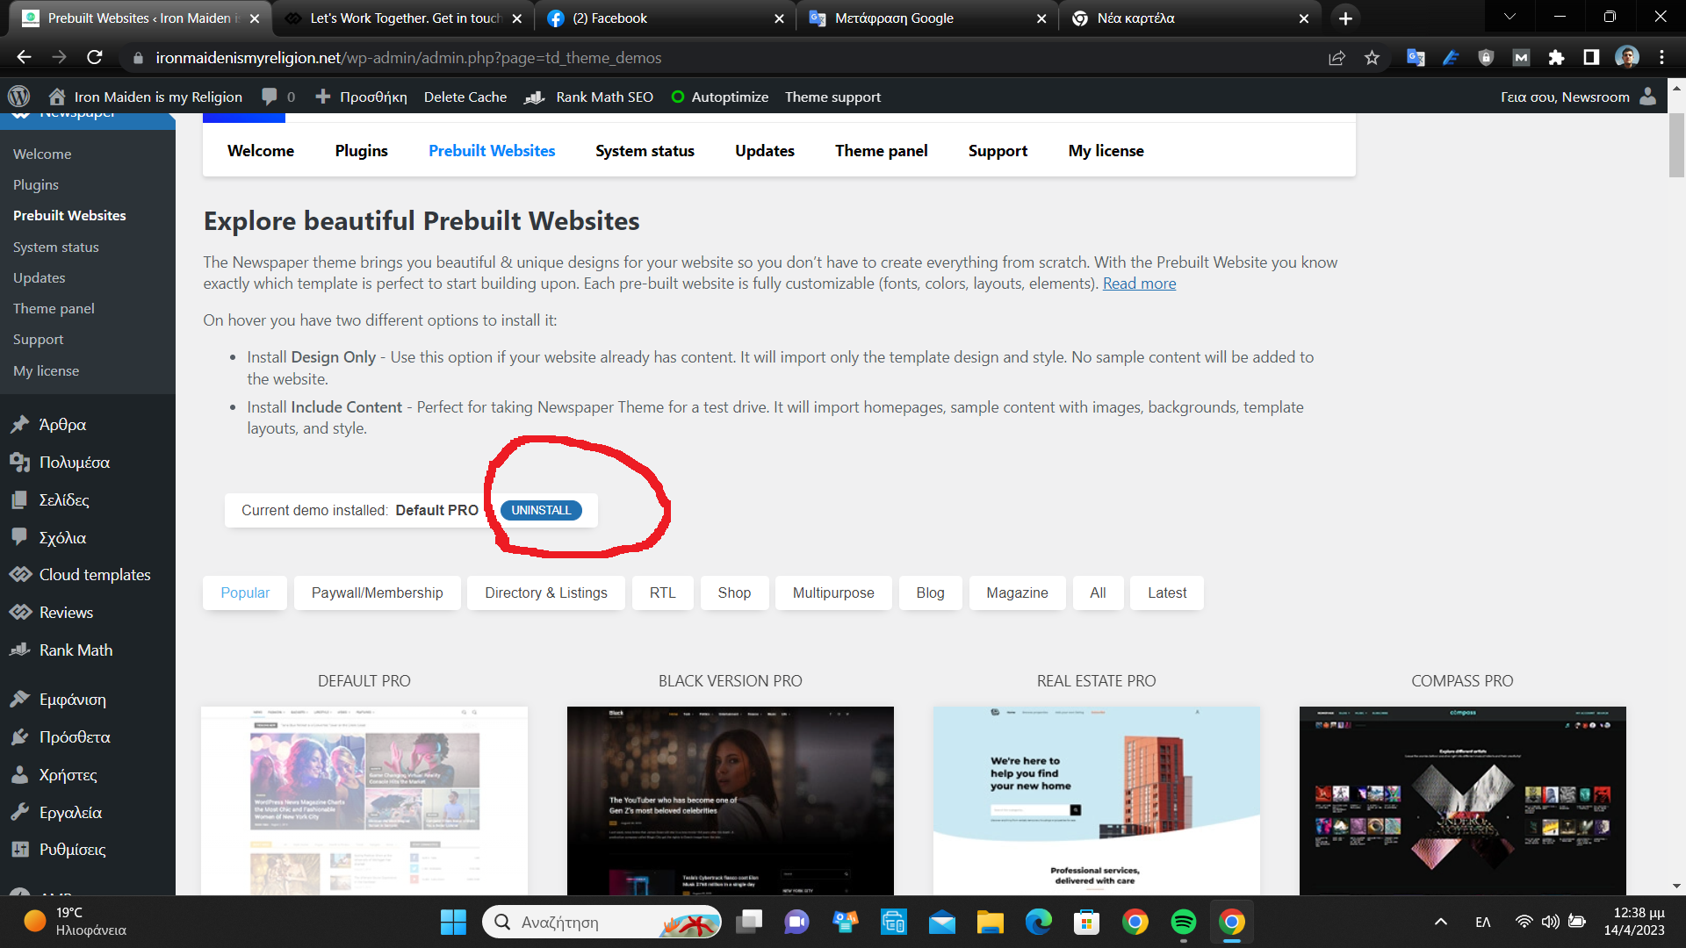Open Microsoft Edge from the taskbar

coord(1038,922)
